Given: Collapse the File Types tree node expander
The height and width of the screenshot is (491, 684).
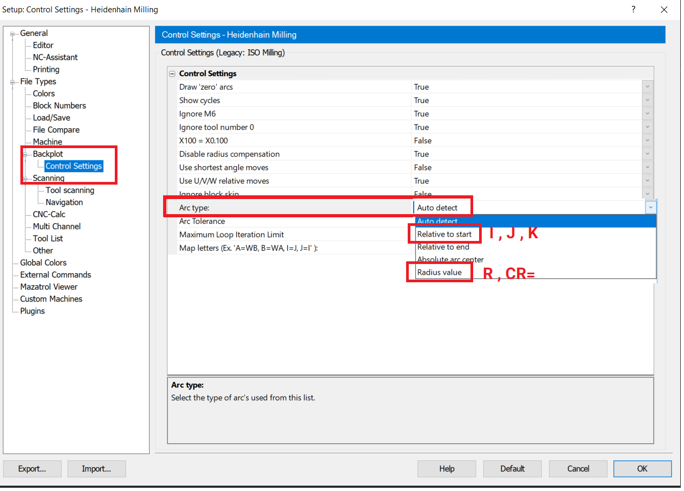Looking at the screenshot, I should click(x=12, y=82).
